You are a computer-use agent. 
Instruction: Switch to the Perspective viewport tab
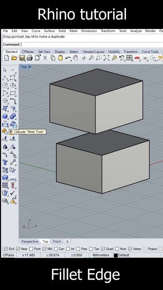point(29,242)
